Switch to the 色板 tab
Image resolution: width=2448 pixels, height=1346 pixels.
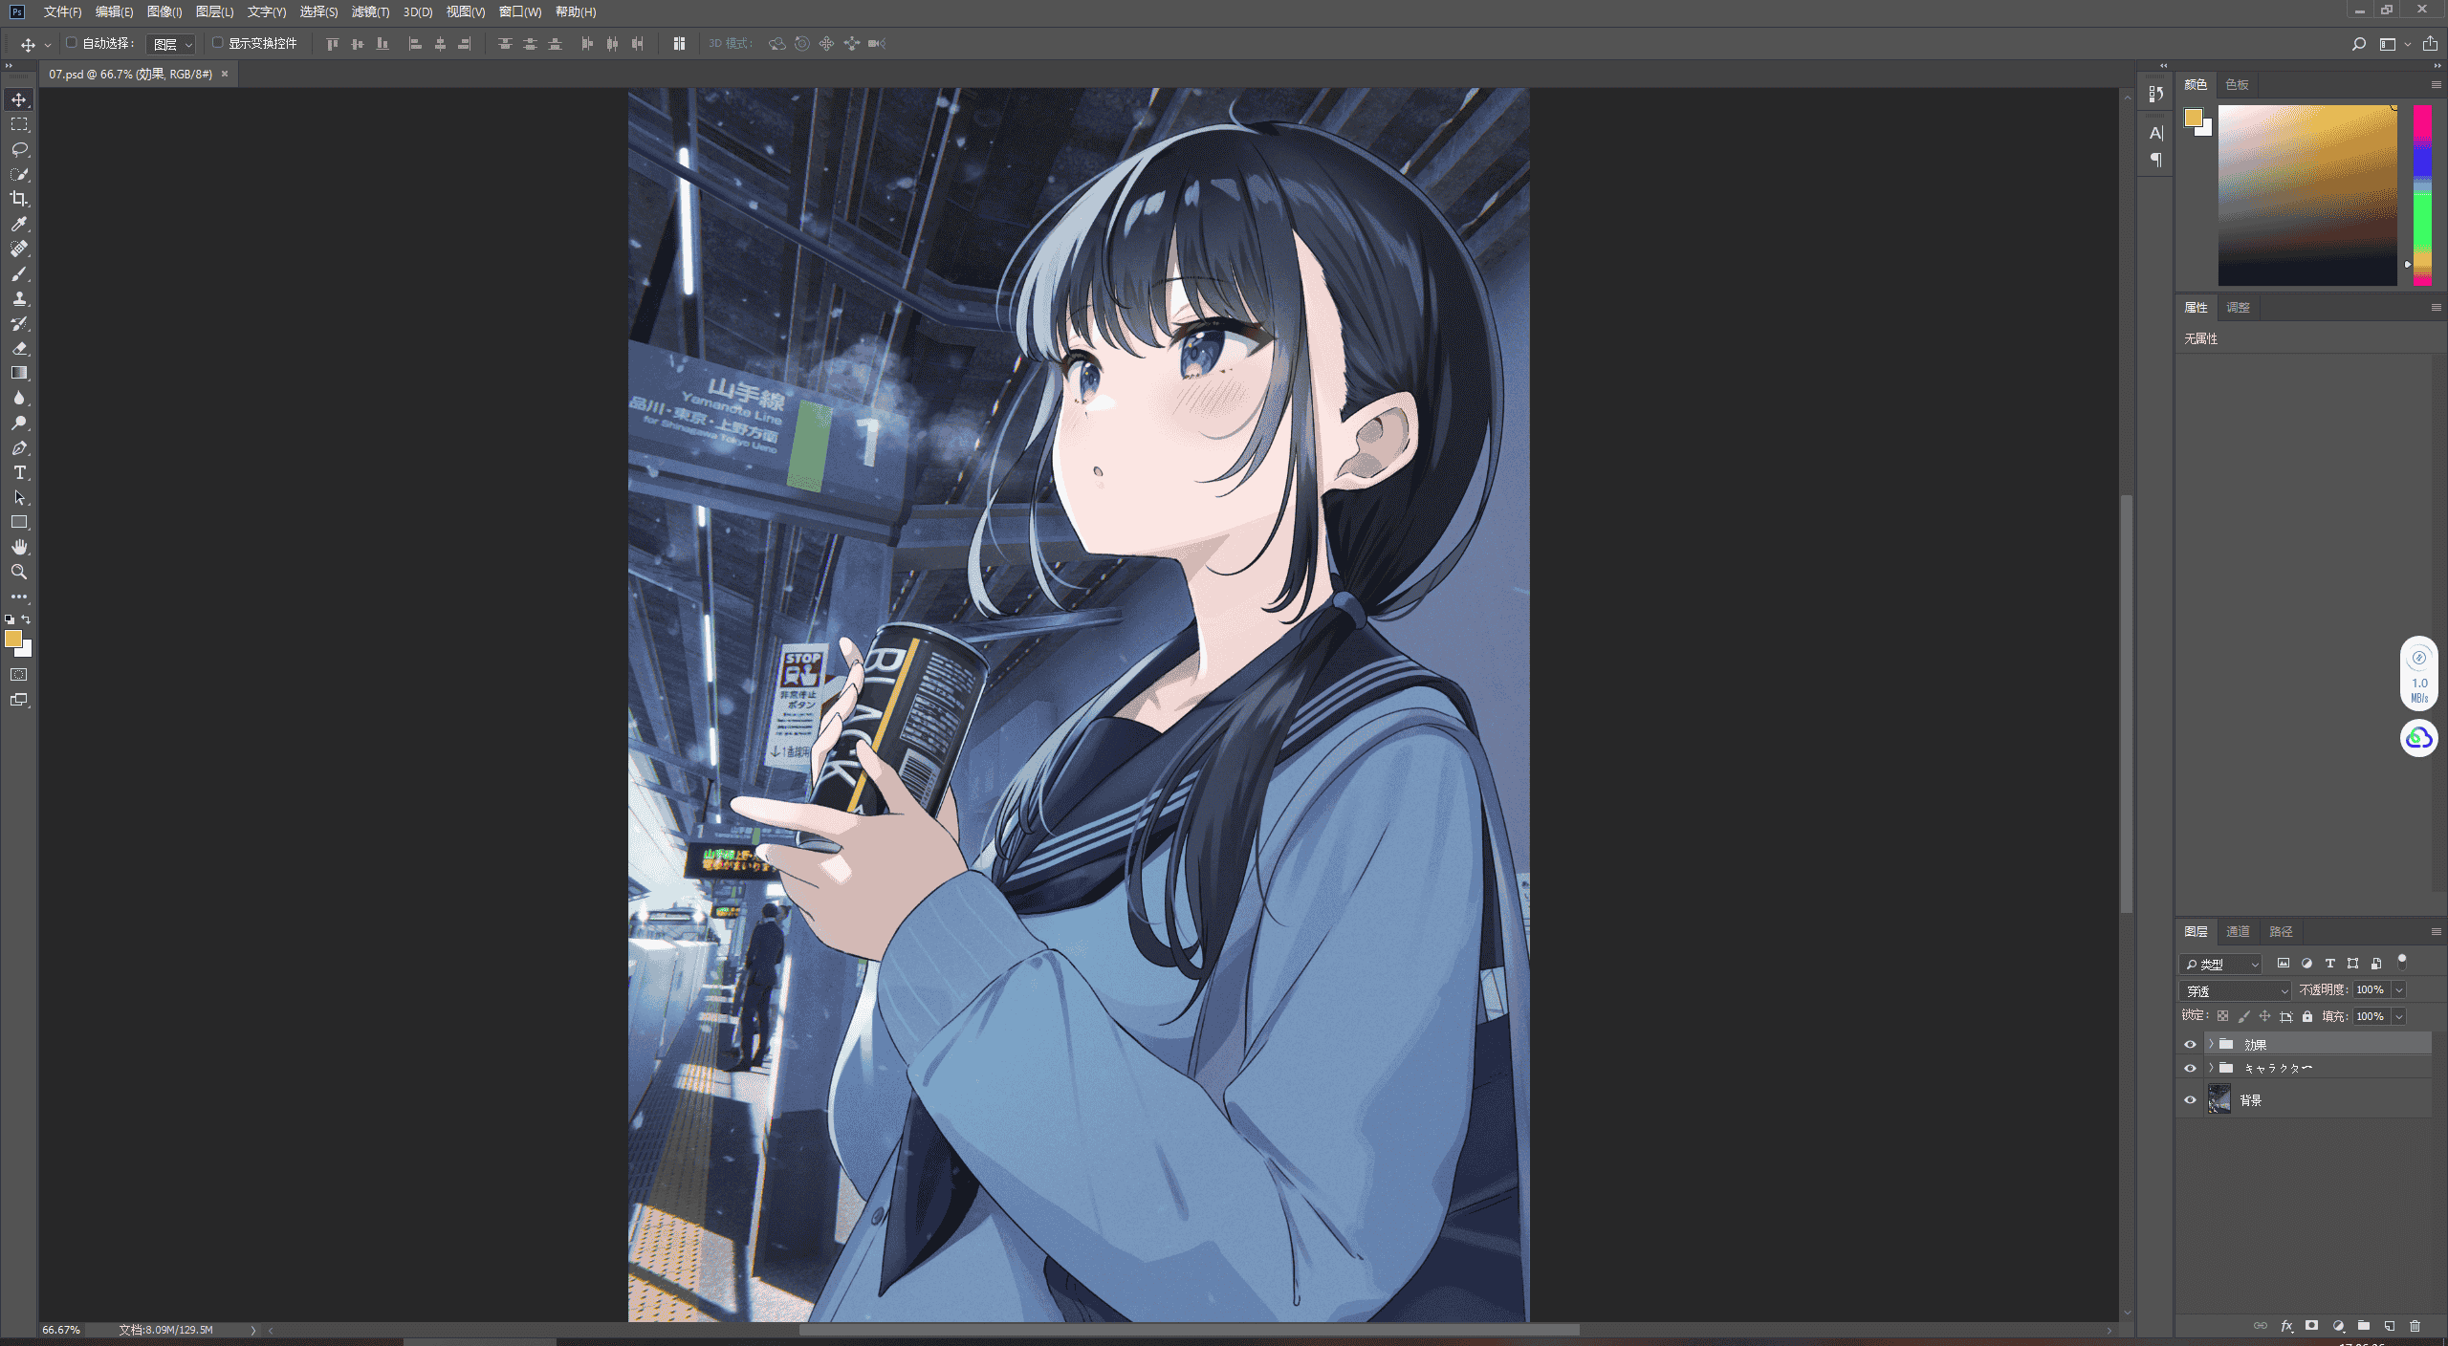[2237, 84]
